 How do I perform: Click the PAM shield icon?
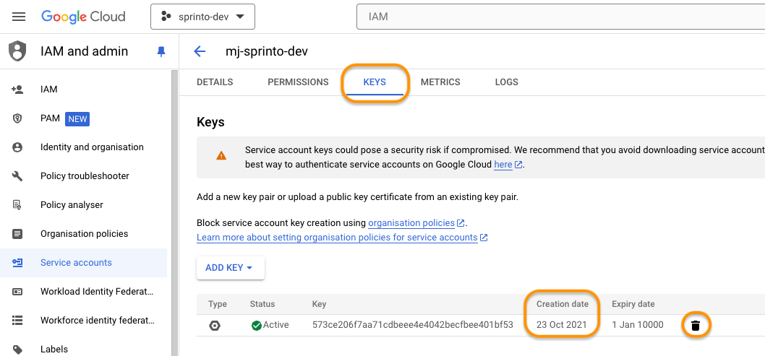point(17,118)
